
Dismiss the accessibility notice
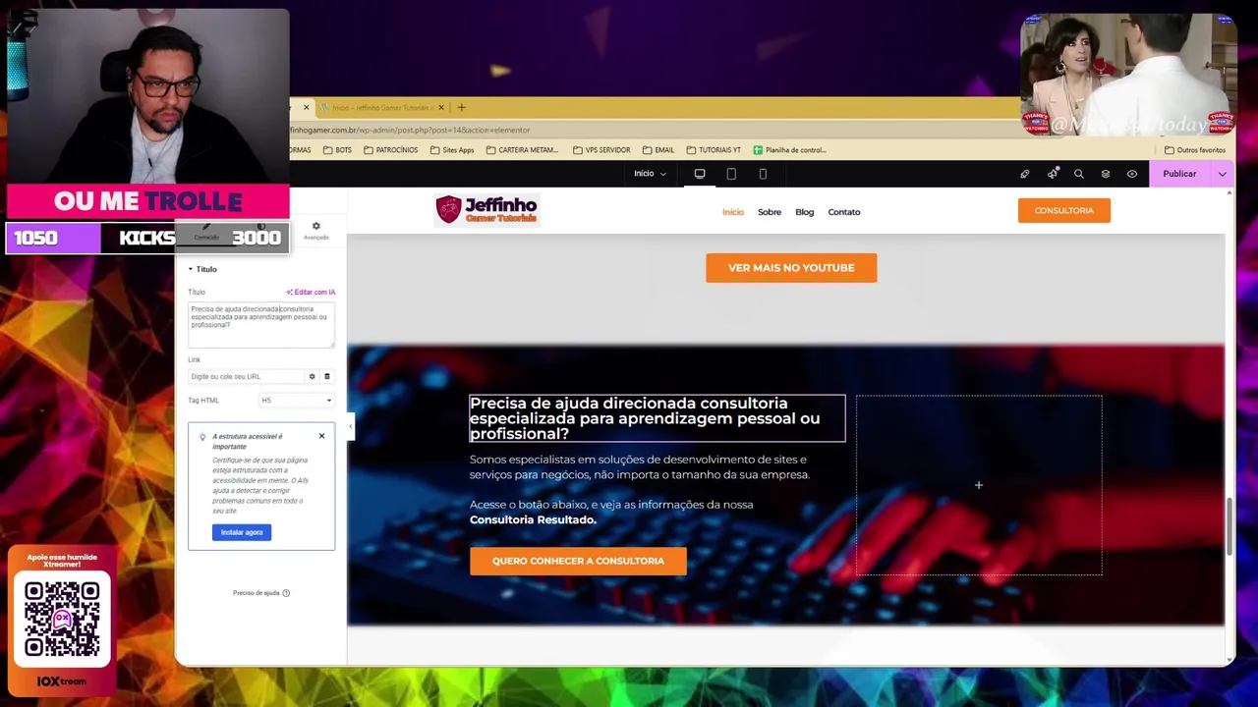pos(321,436)
